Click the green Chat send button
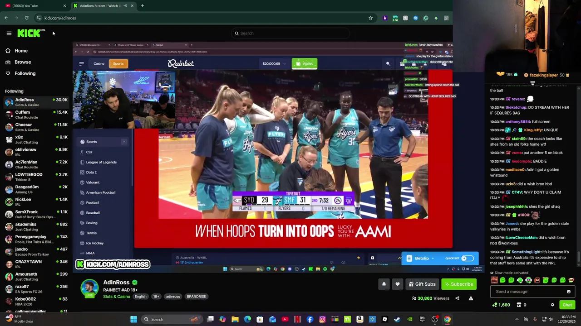The width and height of the screenshot is (581, 326). pos(567,305)
